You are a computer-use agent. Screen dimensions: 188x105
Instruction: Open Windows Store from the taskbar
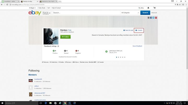click(55, 103)
